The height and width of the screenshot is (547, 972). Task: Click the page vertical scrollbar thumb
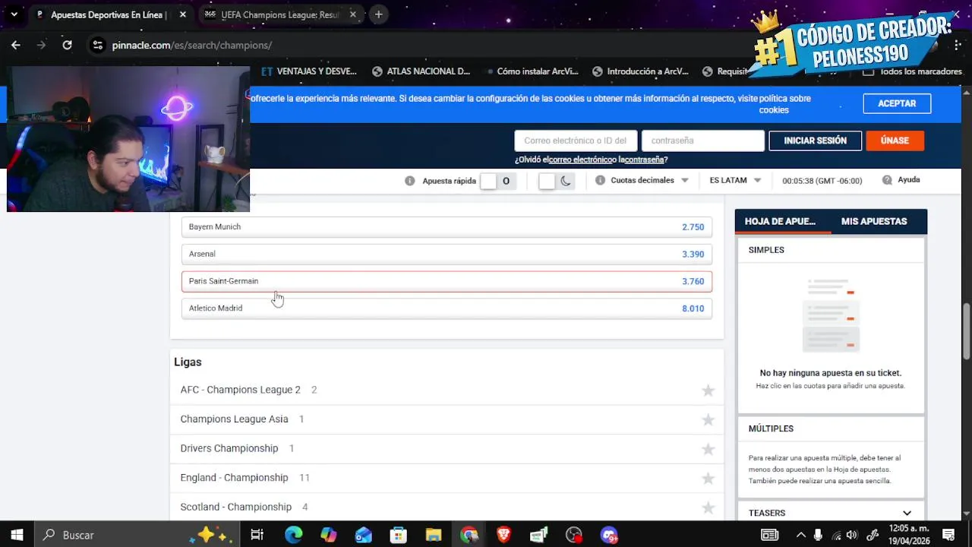point(967,332)
